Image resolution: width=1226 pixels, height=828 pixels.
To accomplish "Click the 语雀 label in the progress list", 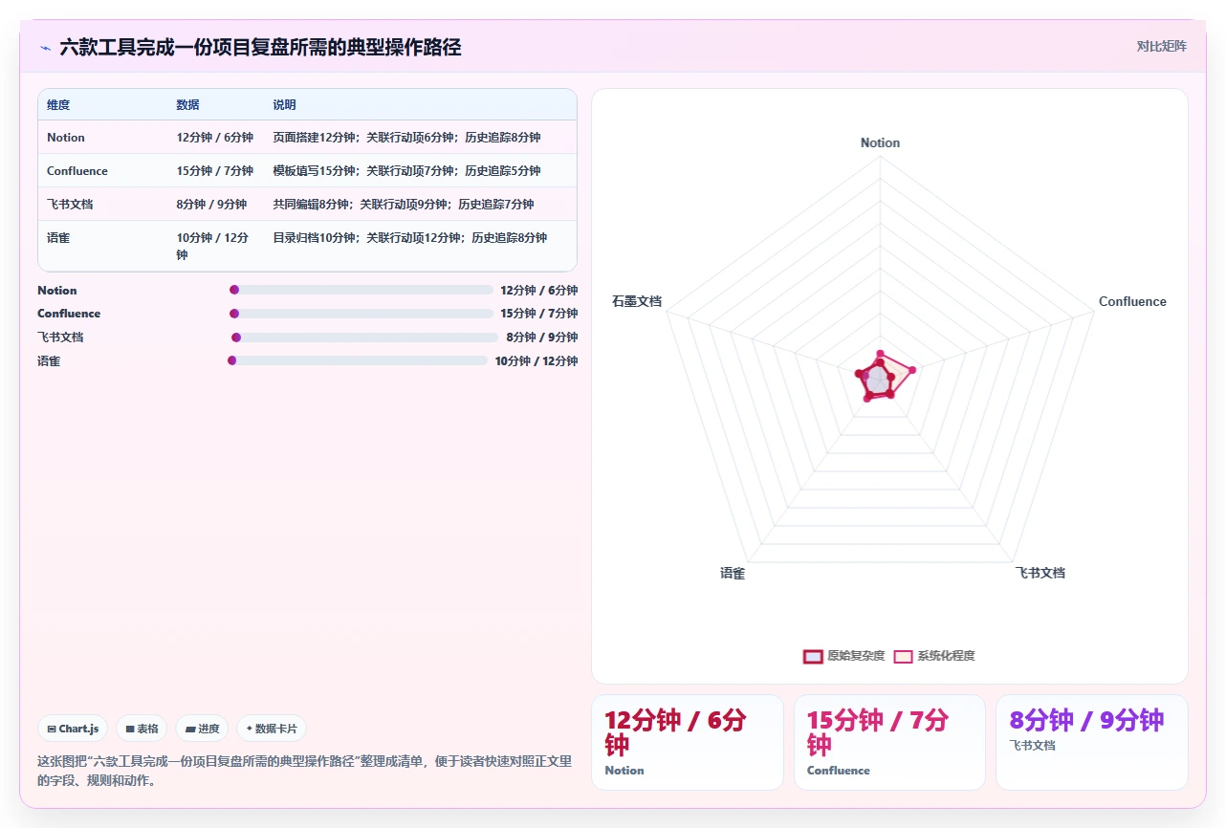I will [49, 361].
